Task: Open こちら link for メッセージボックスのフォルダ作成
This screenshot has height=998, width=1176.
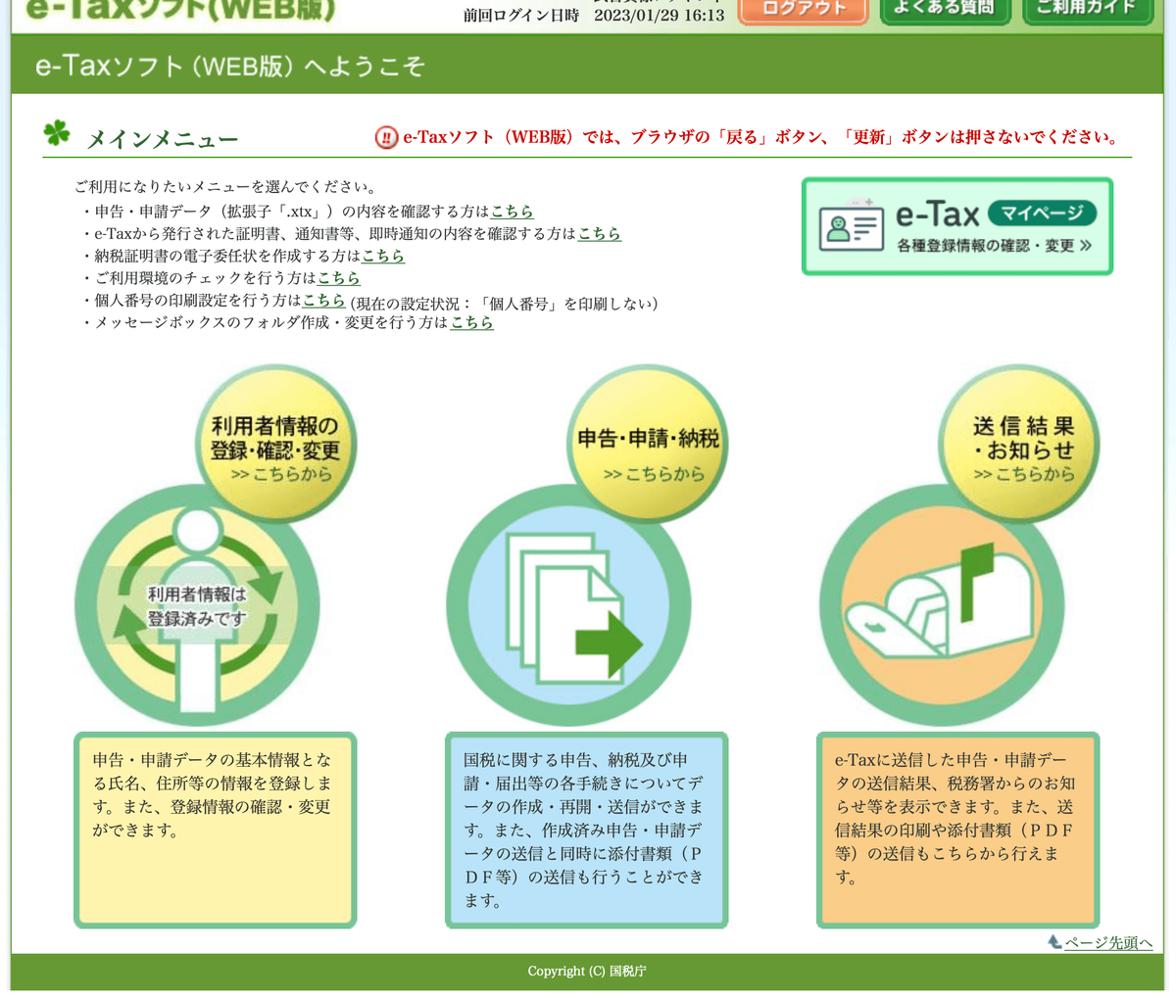Action: pyautogui.click(x=471, y=322)
